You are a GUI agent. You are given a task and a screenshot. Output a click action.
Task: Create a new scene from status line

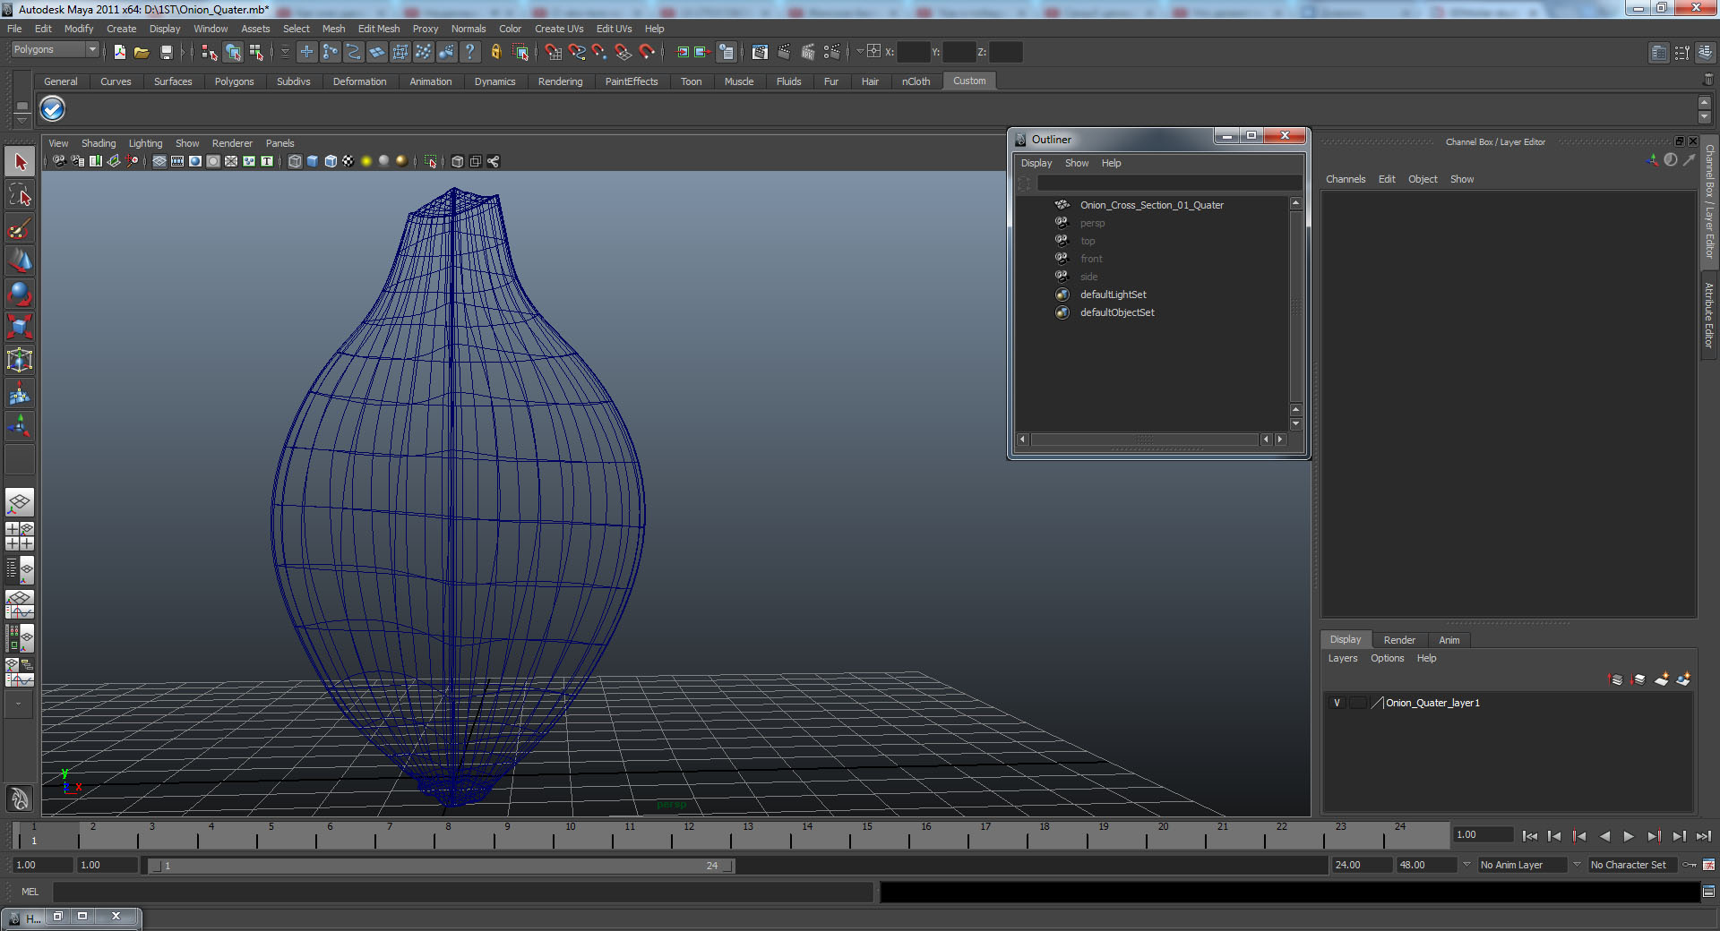point(120,52)
